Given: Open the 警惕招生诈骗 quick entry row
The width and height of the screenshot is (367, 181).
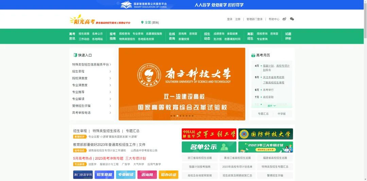Looking at the screenshot, I should [x=92, y=106].
